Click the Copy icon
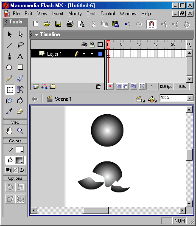This screenshot has width=196, height=226. (105, 24)
